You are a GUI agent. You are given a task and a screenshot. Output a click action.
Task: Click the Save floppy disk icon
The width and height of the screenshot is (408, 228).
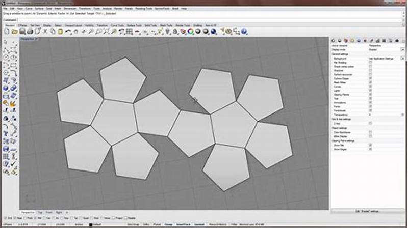[x=22, y=32]
